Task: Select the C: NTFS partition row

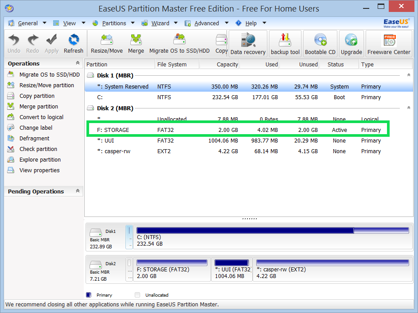Action: pos(249,97)
